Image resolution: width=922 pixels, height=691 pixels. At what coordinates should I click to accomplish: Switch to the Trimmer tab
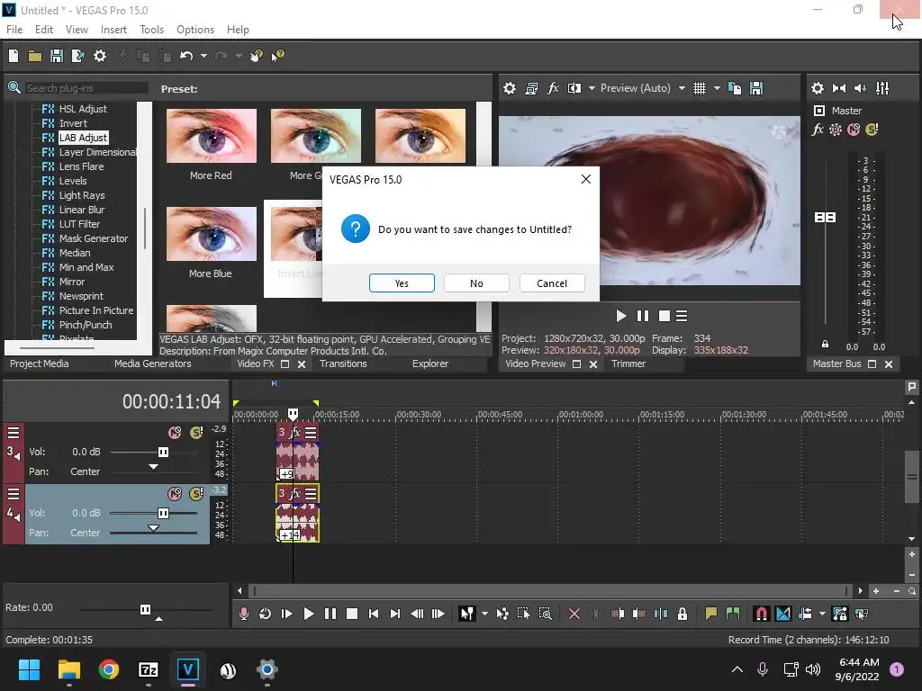point(628,363)
